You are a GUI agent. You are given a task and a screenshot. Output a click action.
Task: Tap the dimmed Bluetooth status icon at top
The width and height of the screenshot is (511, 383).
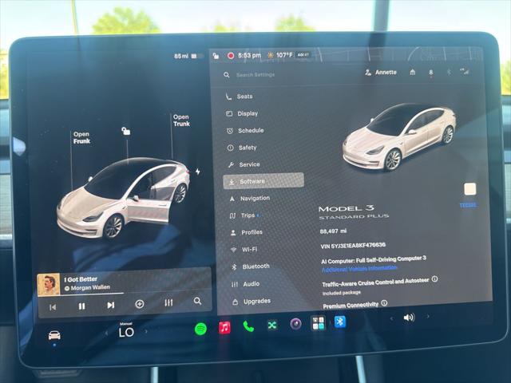click(449, 72)
